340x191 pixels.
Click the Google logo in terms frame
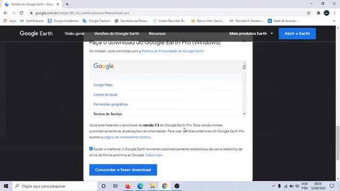point(104,66)
